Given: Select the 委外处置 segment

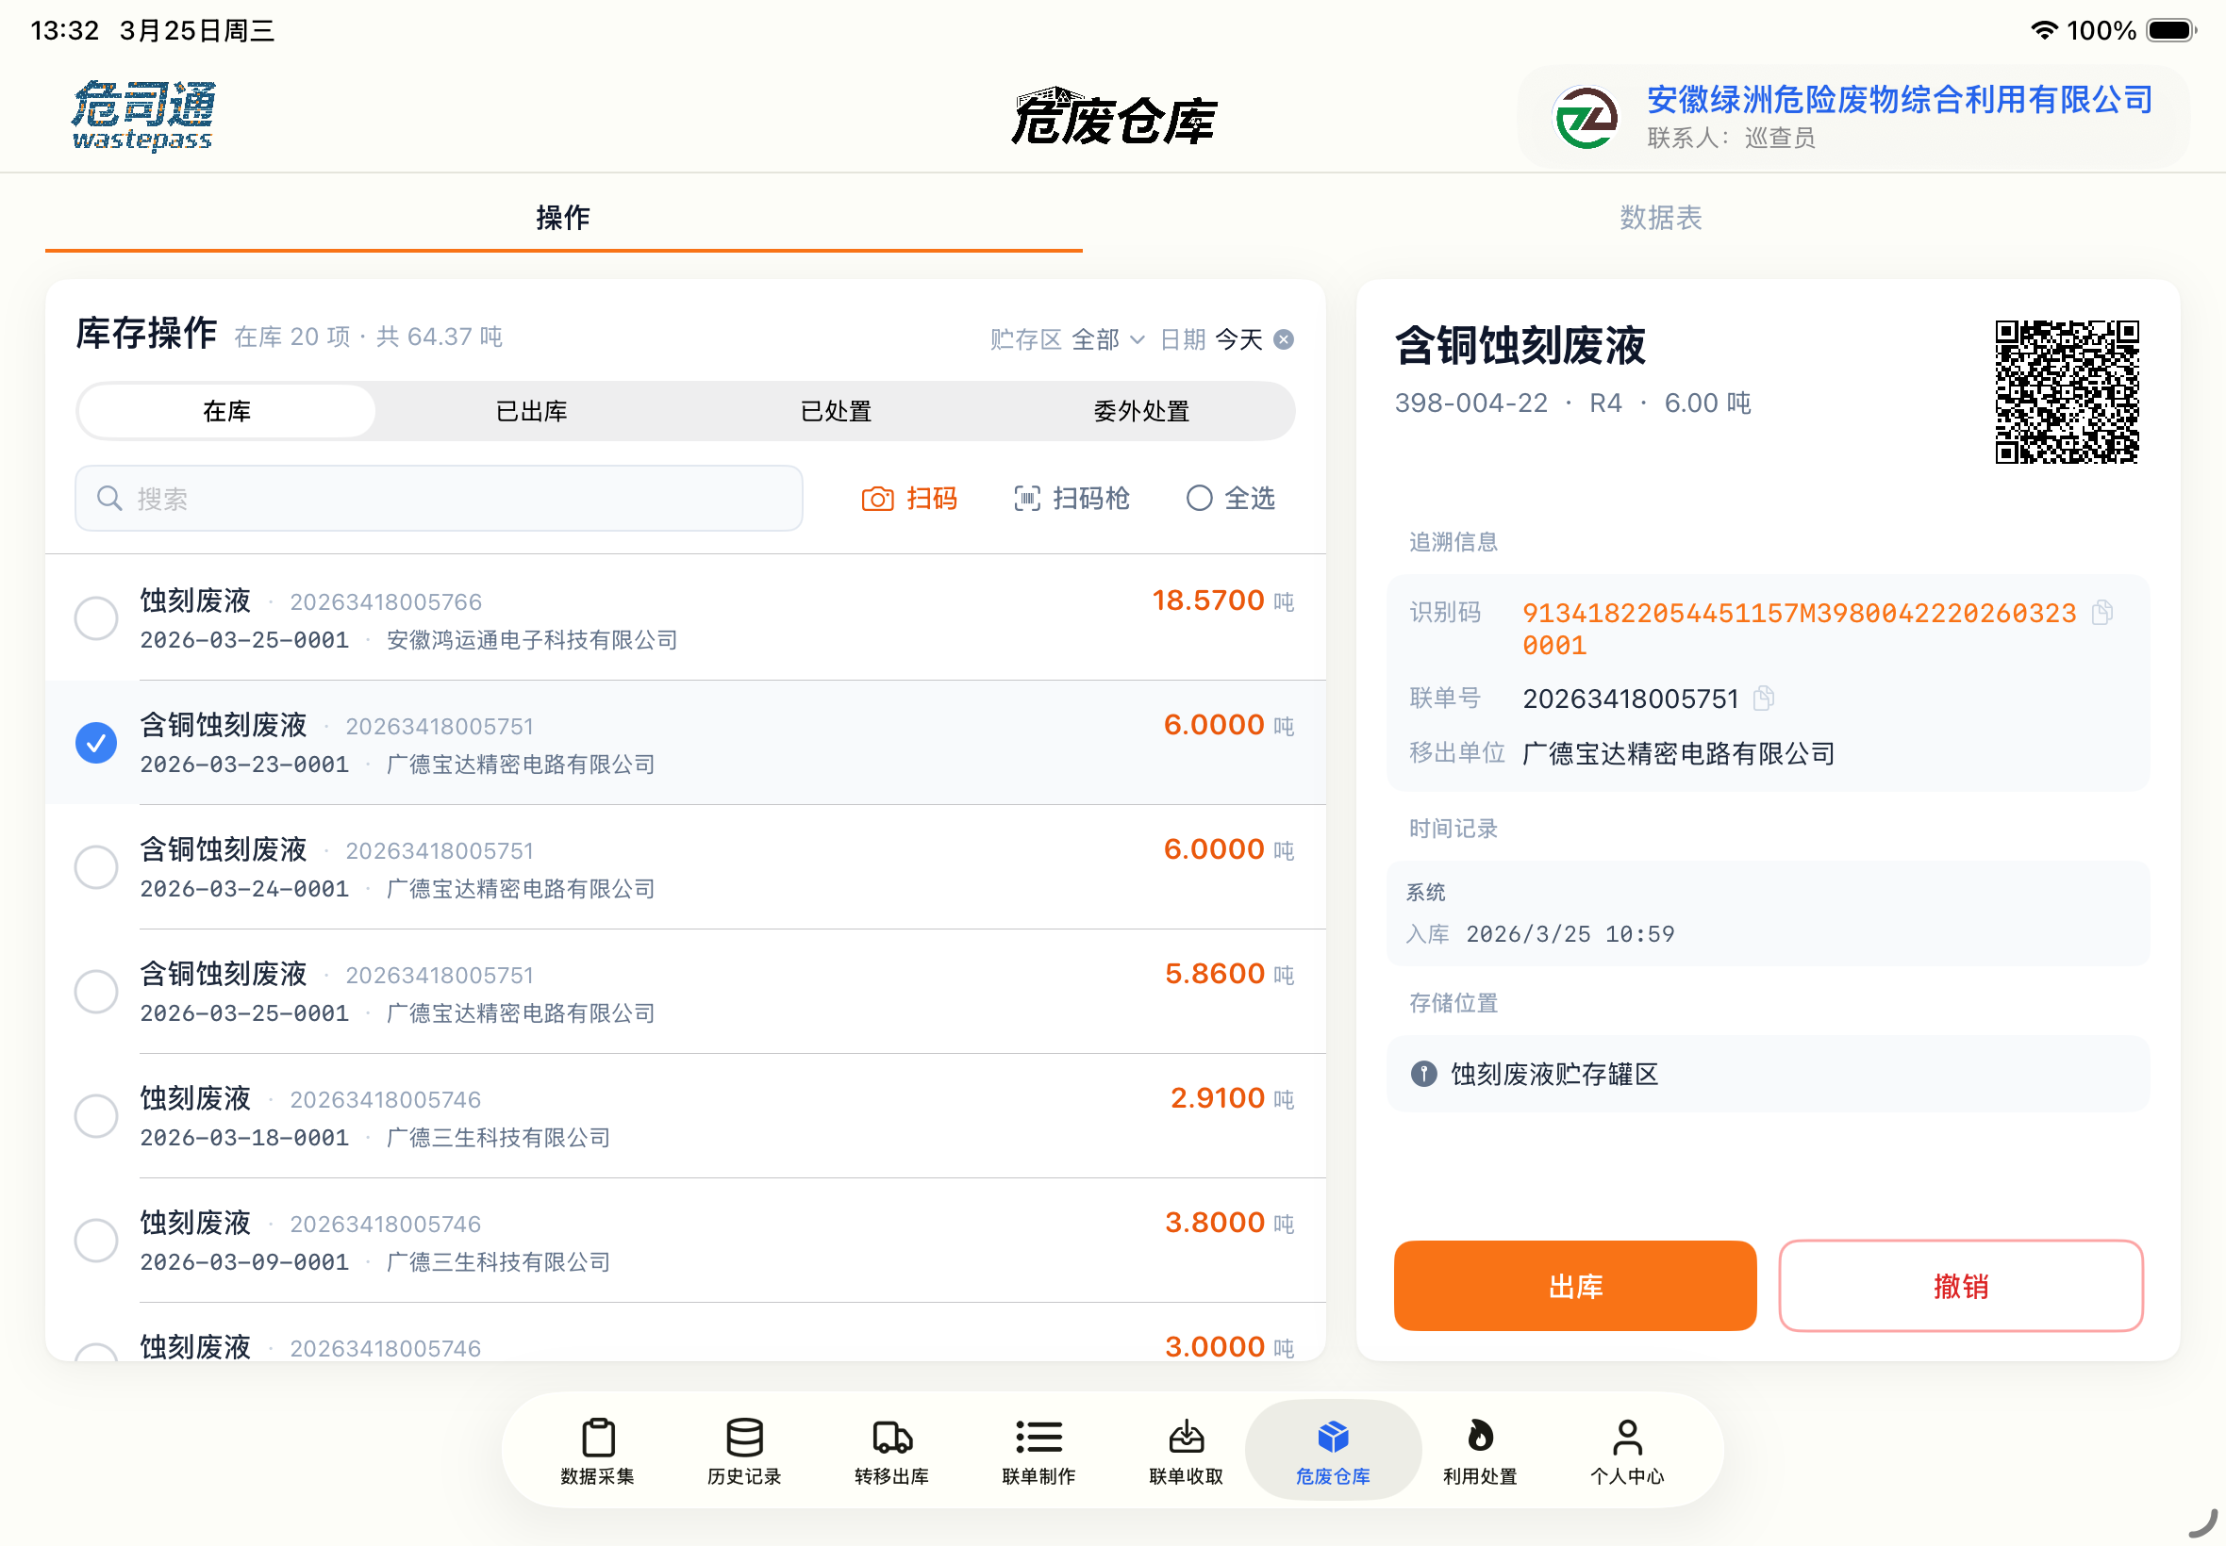Looking at the screenshot, I should [1141, 412].
